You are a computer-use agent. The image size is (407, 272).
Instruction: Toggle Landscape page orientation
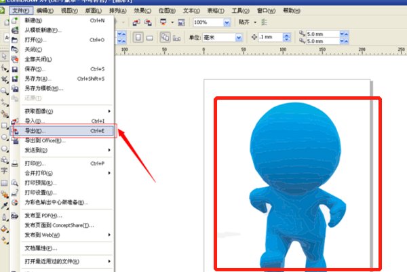pyautogui.click(x=149, y=38)
